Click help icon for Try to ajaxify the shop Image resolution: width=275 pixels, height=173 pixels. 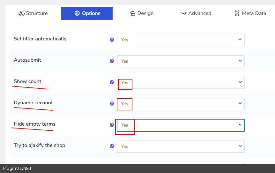(112, 146)
